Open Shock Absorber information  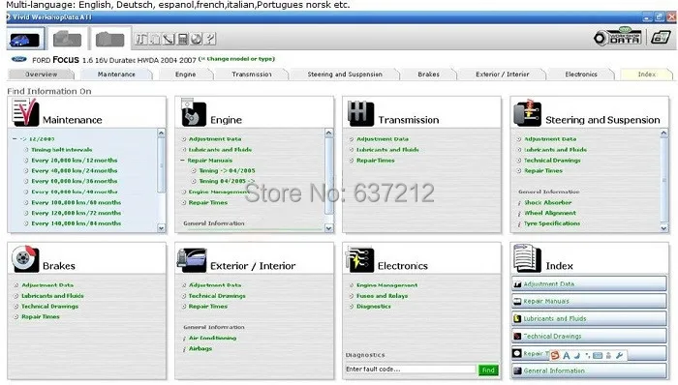548,202
